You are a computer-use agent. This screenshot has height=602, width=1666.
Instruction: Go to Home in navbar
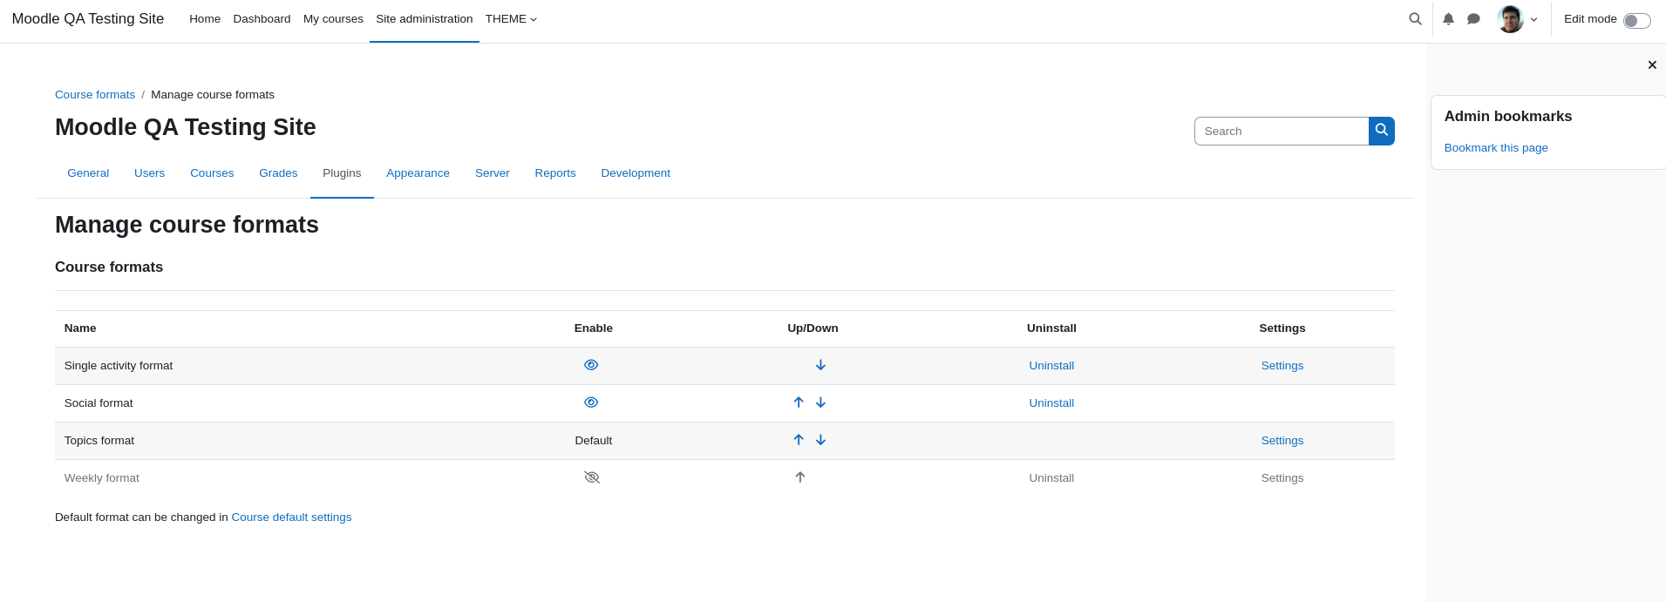coord(205,19)
